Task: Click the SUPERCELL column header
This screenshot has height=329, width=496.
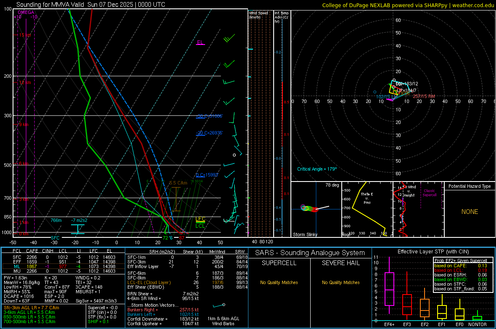Action: click(x=279, y=263)
